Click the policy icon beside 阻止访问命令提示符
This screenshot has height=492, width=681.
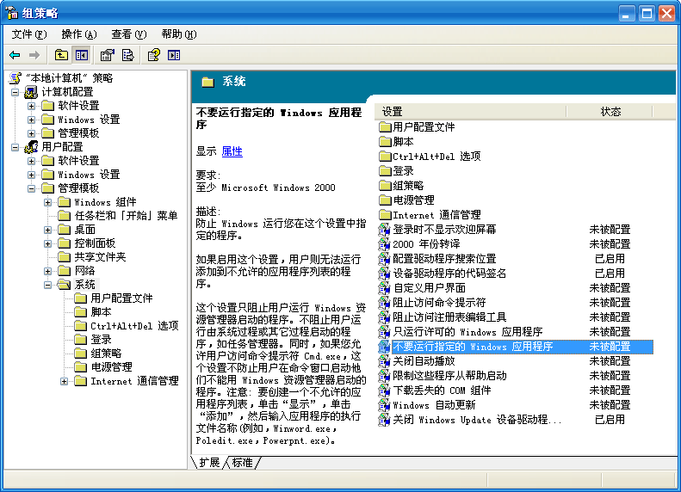point(385,303)
